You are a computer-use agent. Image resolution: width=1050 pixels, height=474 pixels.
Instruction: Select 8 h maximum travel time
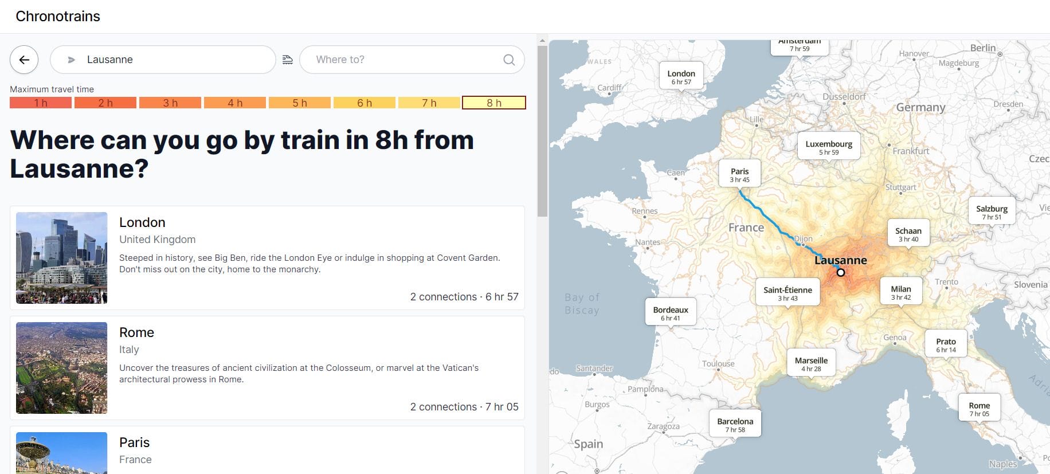click(494, 103)
